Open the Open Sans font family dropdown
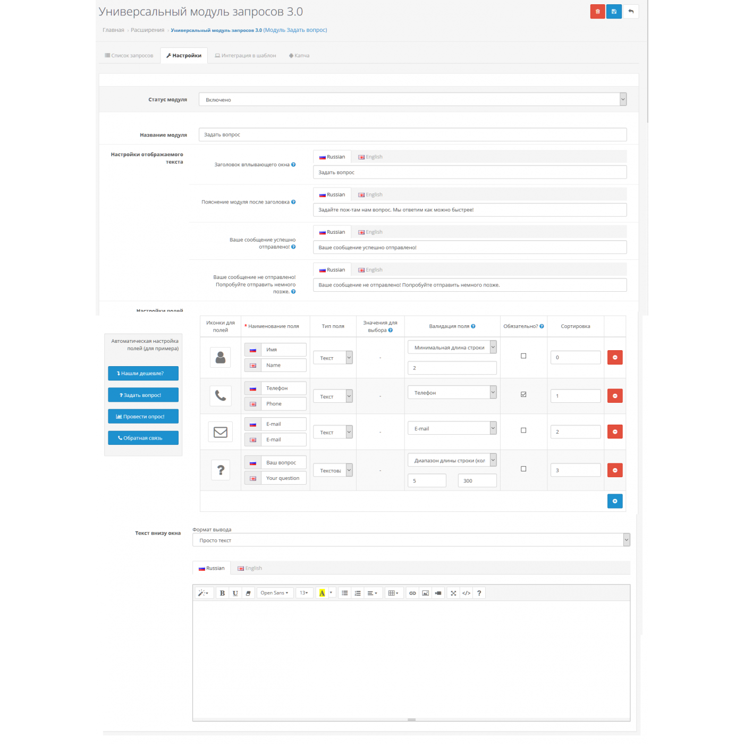 (274, 593)
